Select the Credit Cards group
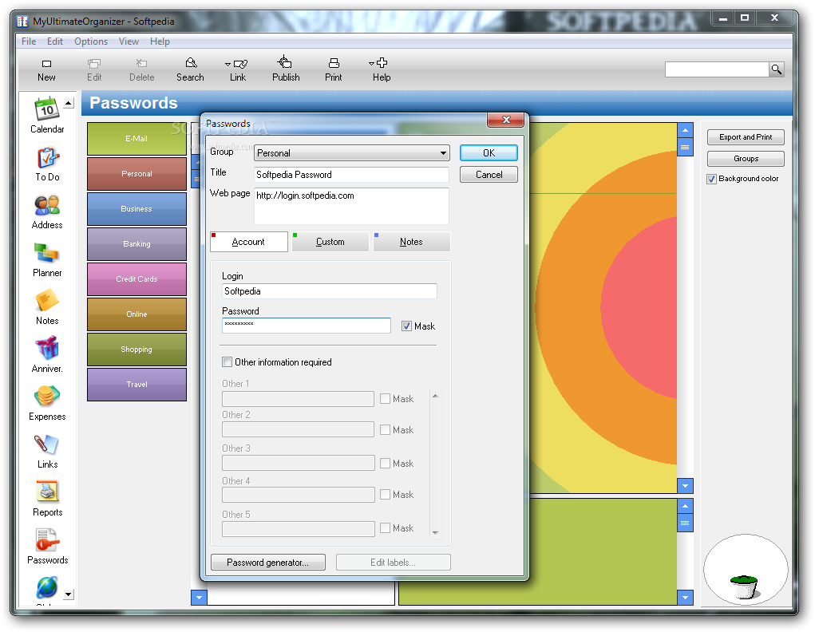This screenshot has width=815, height=632. 136,279
